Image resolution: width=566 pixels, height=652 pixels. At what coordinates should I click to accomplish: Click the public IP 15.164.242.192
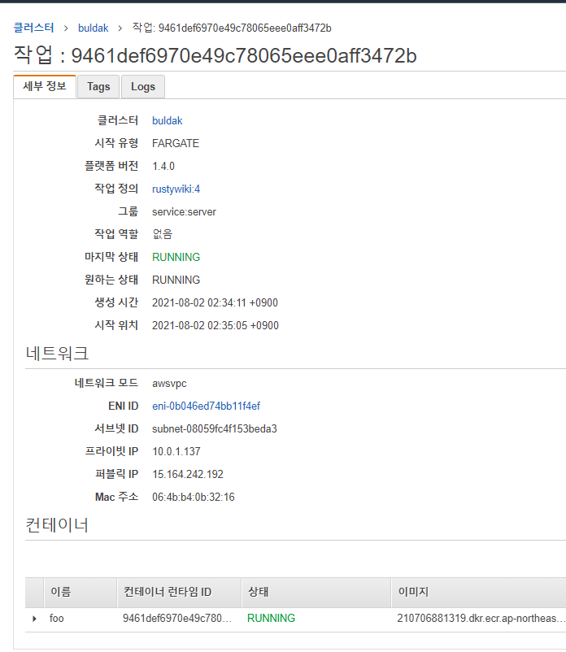coord(187,474)
